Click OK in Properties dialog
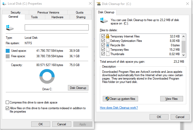 41,124
